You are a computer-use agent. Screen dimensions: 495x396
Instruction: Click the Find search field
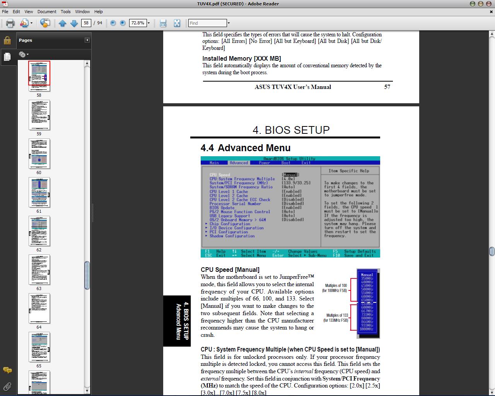point(207,23)
